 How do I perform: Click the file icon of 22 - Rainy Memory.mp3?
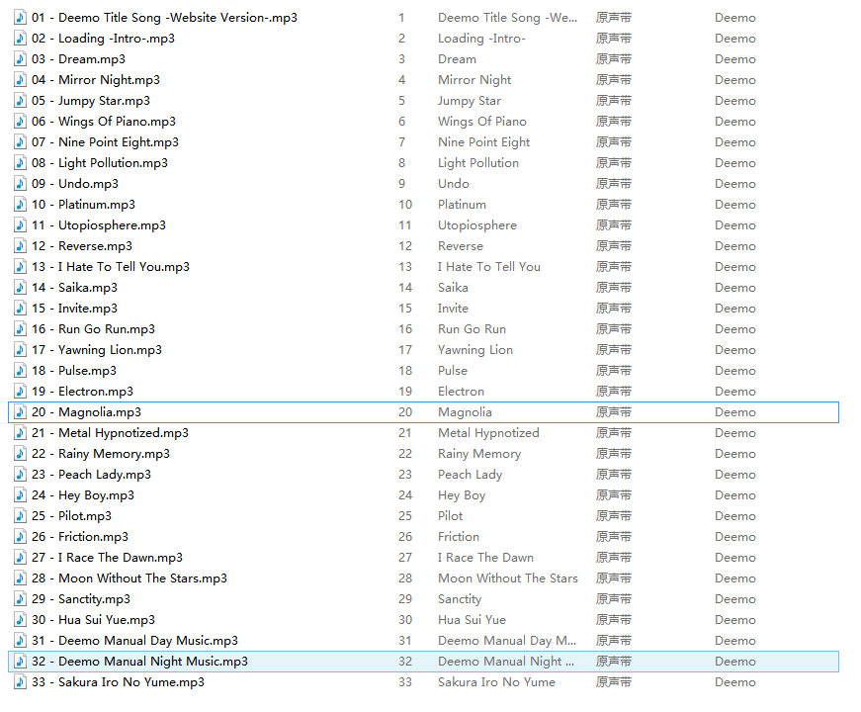20,453
